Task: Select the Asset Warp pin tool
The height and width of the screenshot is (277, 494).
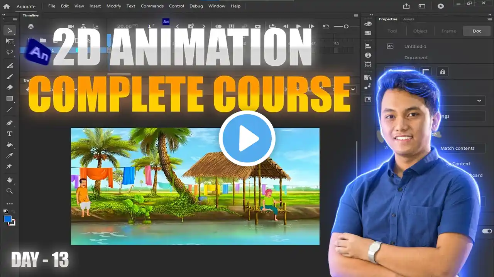Action: coord(10,166)
